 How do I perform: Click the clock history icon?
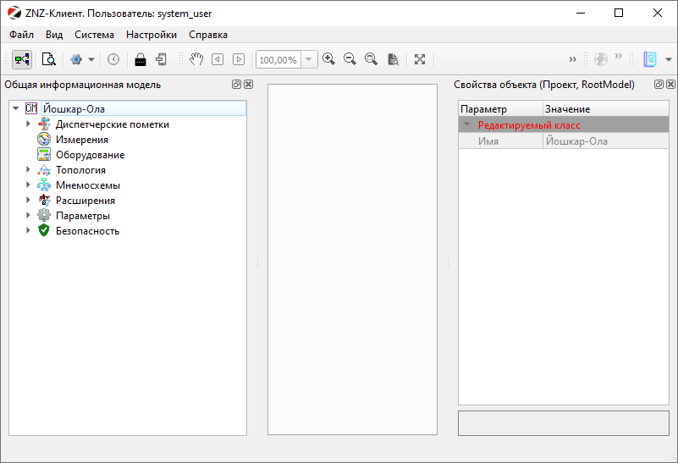[113, 59]
